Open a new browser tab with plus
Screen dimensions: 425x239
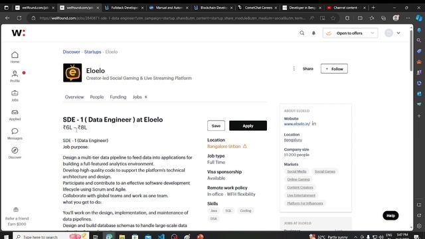click(x=373, y=7)
